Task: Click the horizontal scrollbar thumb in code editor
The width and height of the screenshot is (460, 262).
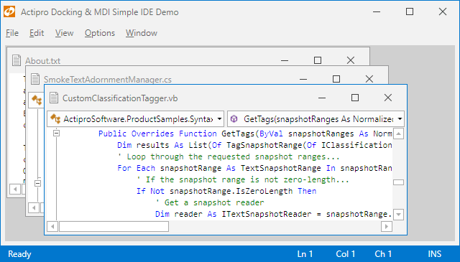Action: point(114,226)
